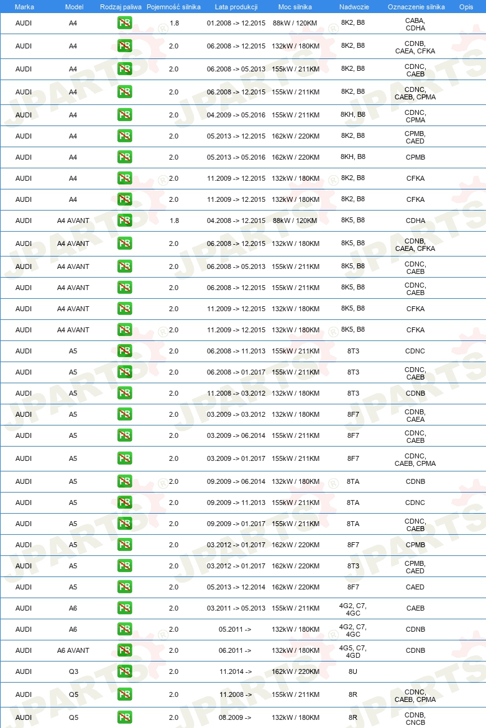This screenshot has width=486, height=728.
Task: Click fuel icon in A5 03.2009 -> 01.2017 row
Action: click(x=124, y=458)
